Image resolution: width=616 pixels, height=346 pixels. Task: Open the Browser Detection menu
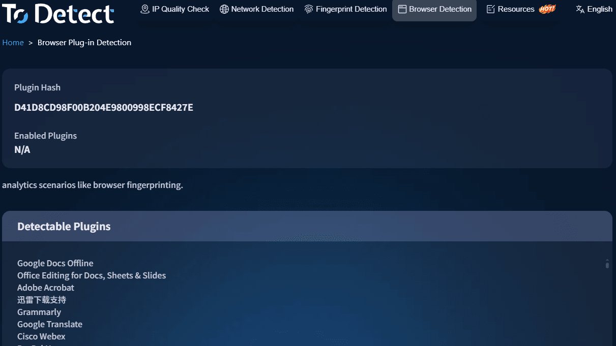pos(434,9)
